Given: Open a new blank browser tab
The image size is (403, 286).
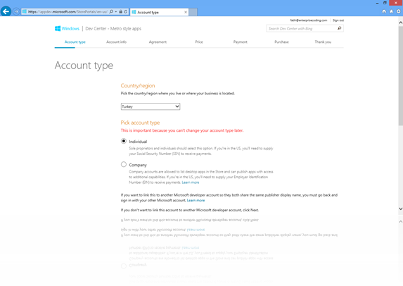Looking at the screenshot, I should pos(193,12).
